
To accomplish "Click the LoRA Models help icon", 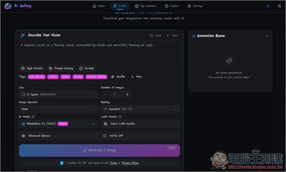I will click(x=120, y=117).
